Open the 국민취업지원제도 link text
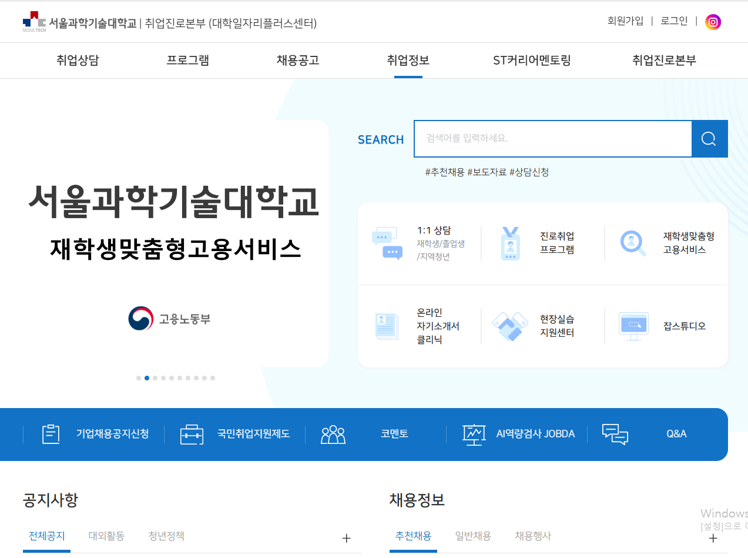Viewport: 748px width, 558px height. (253, 434)
